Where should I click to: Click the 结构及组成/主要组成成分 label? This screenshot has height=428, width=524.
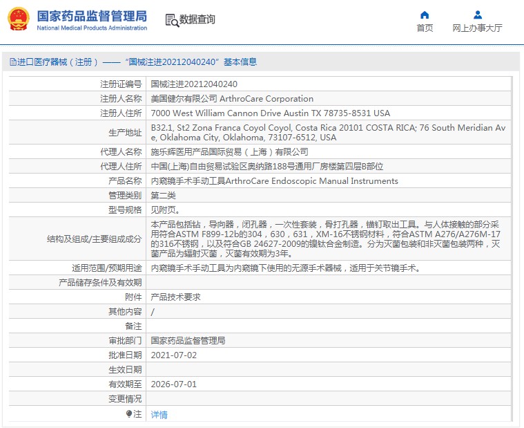[95, 239]
